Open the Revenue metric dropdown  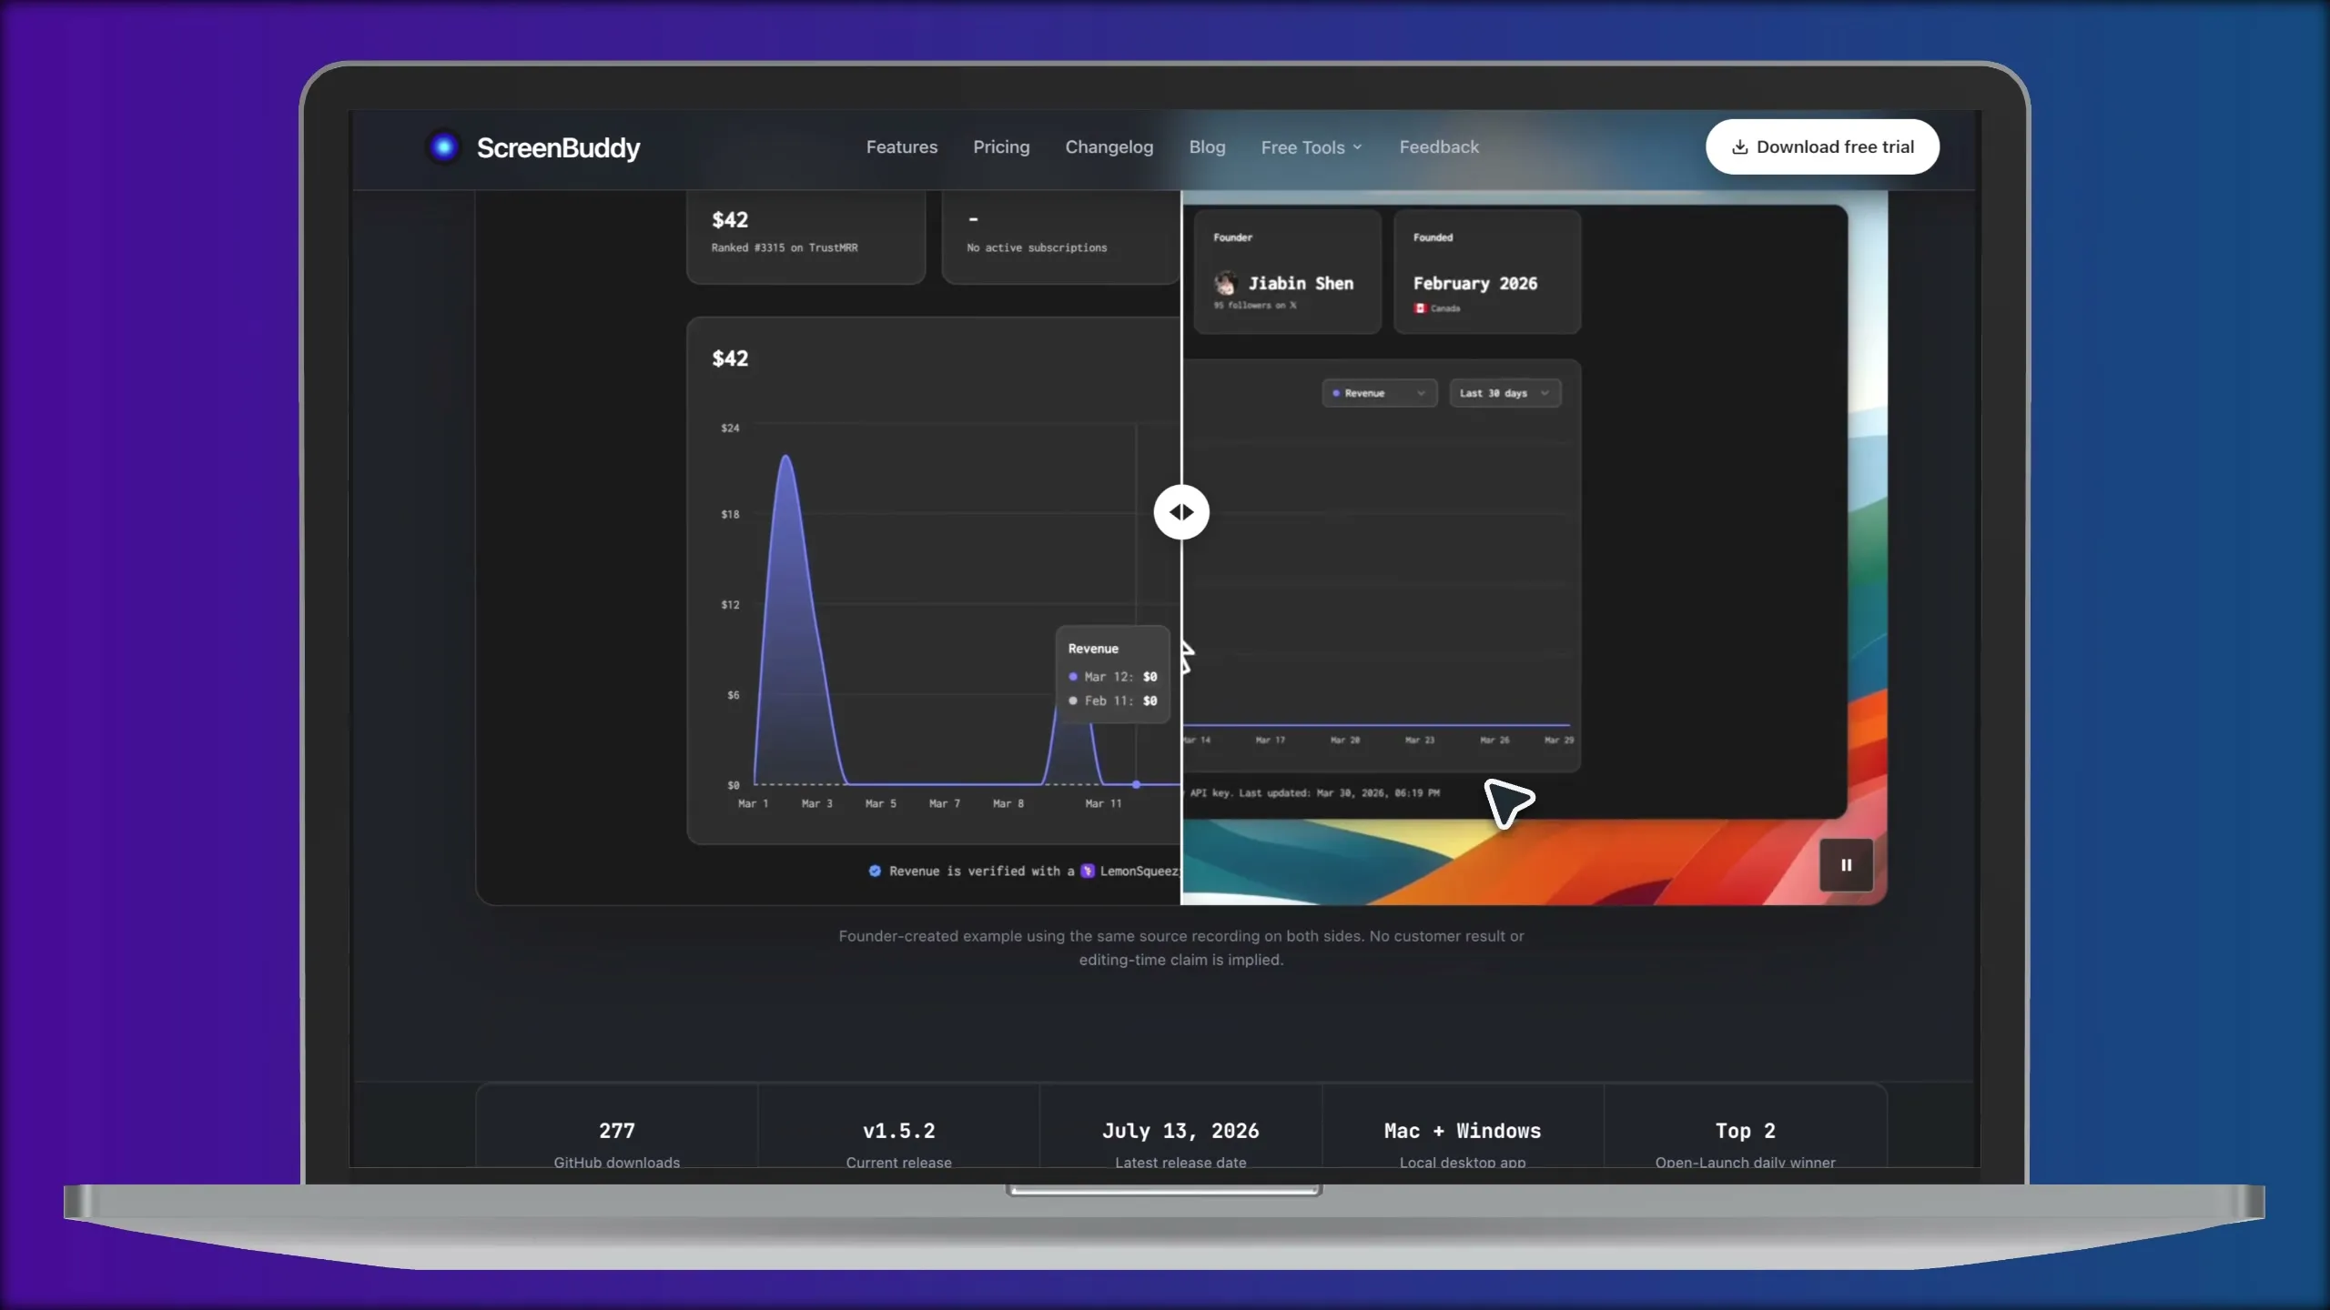pos(1379,393)
